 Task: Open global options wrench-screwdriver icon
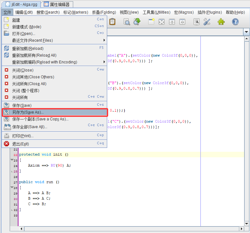click(207, 22)
